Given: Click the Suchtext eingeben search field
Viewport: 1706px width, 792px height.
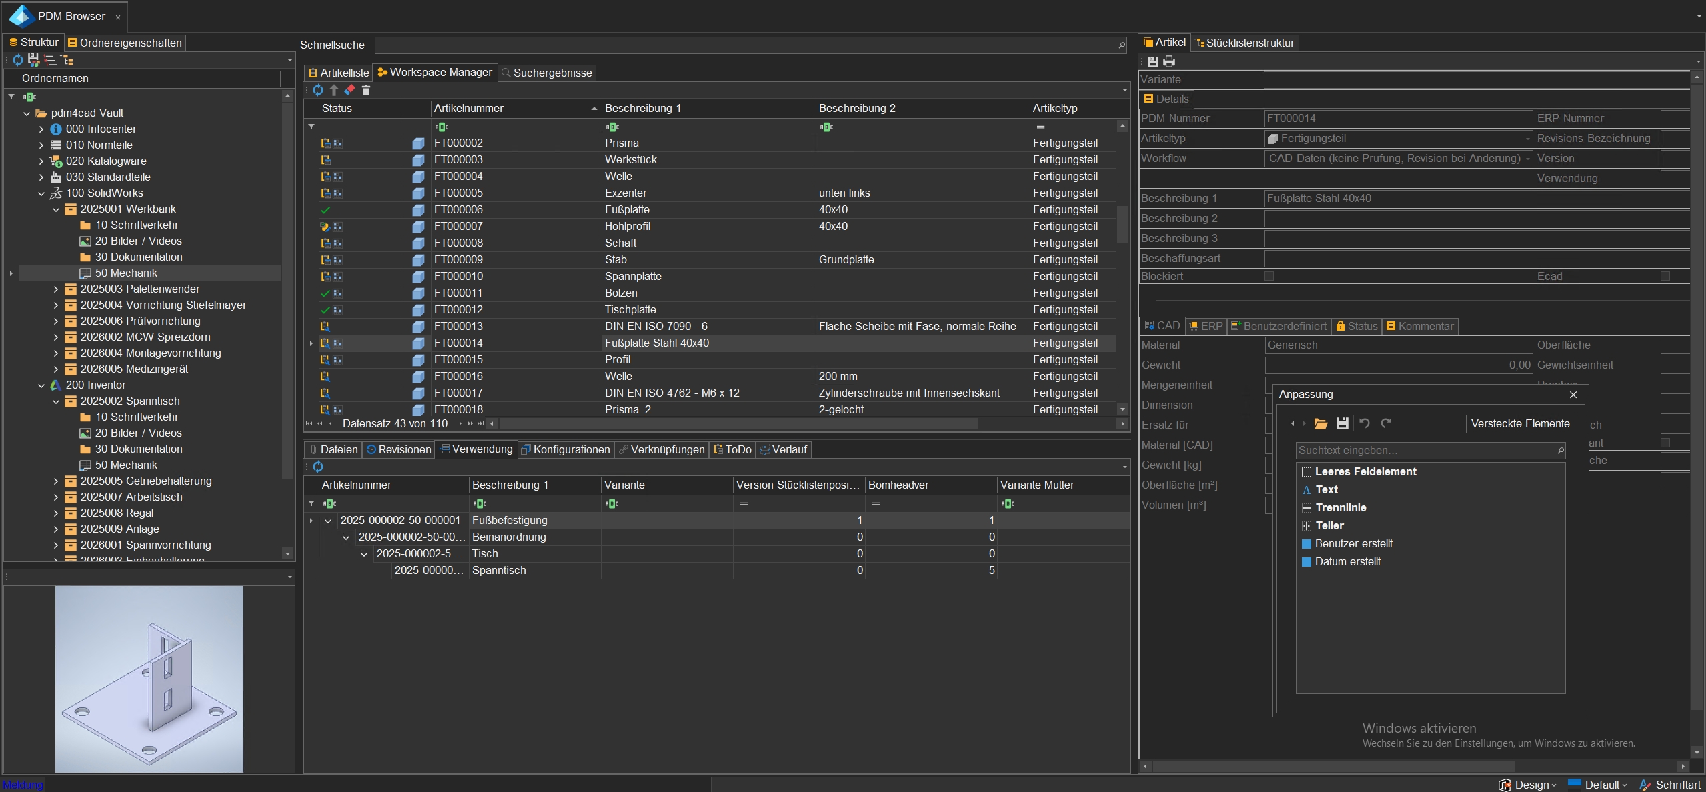Looking at the screenshot, I should [x=1425, y=451].
